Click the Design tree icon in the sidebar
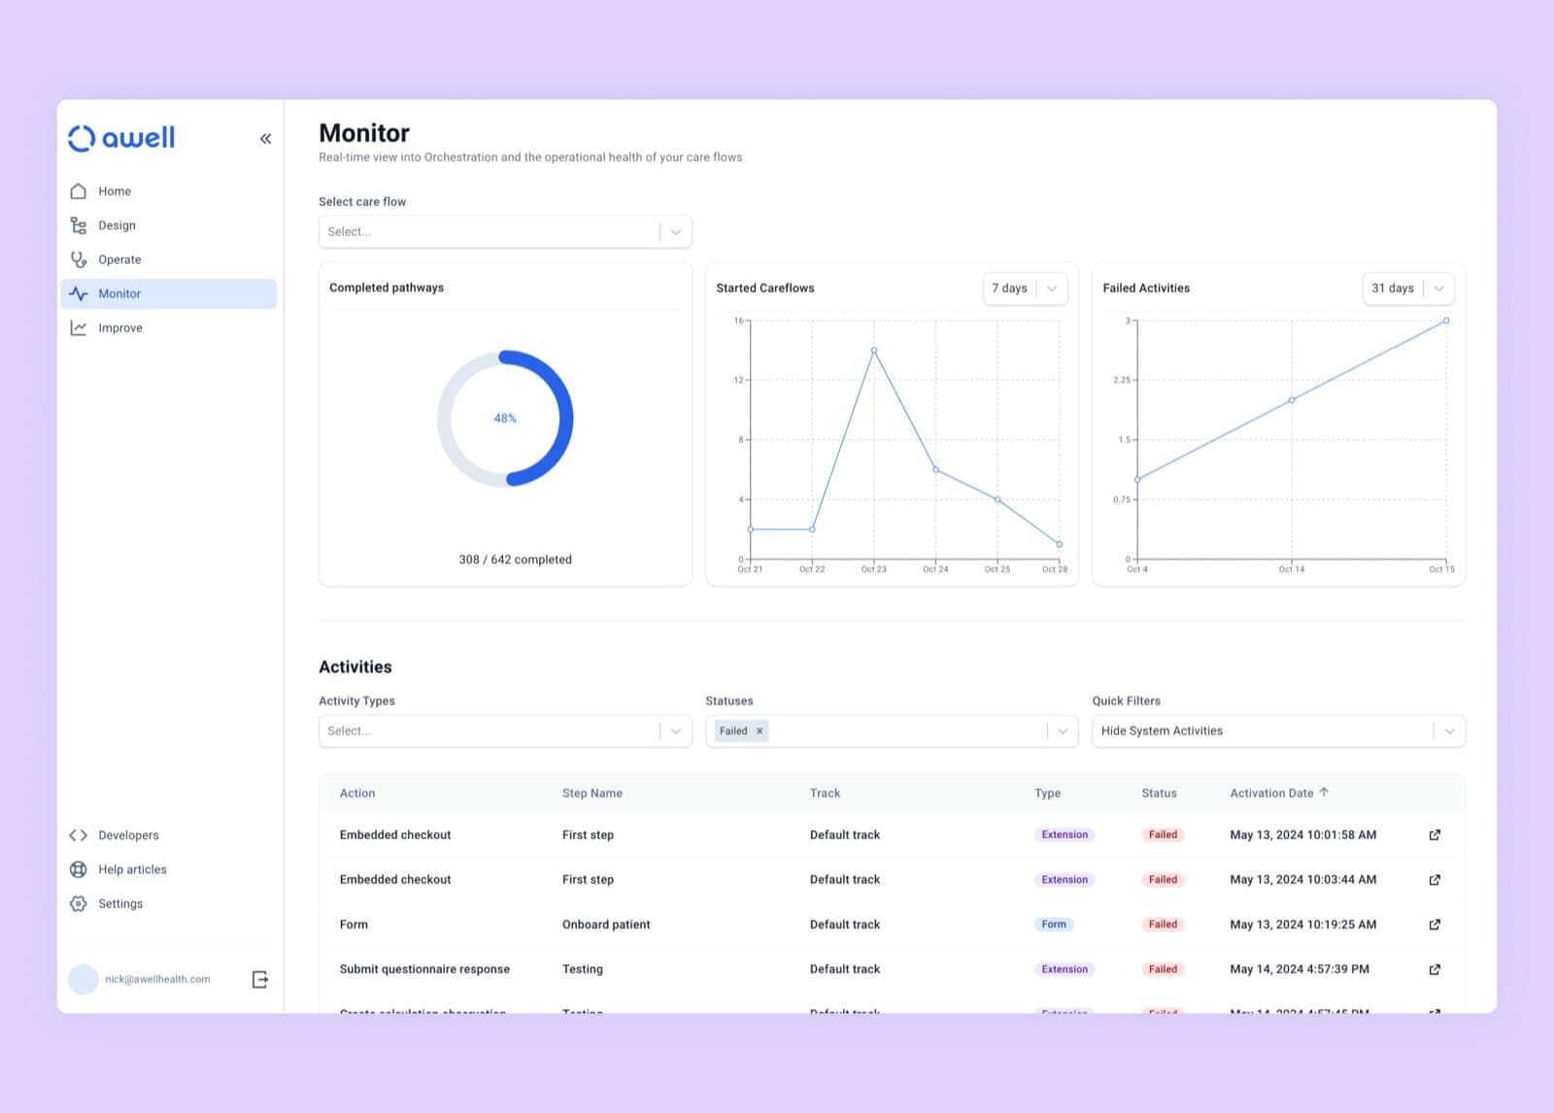 79,225
